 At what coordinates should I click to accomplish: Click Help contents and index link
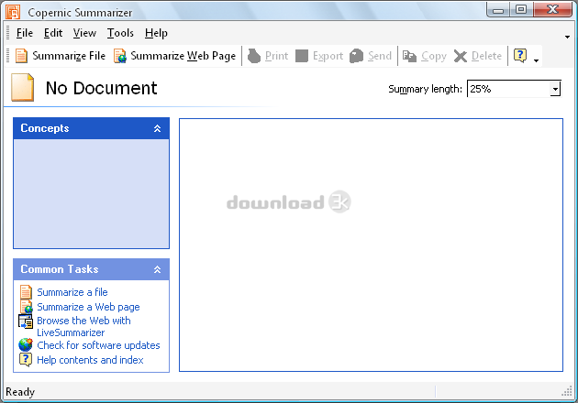(x=90, y=360)
